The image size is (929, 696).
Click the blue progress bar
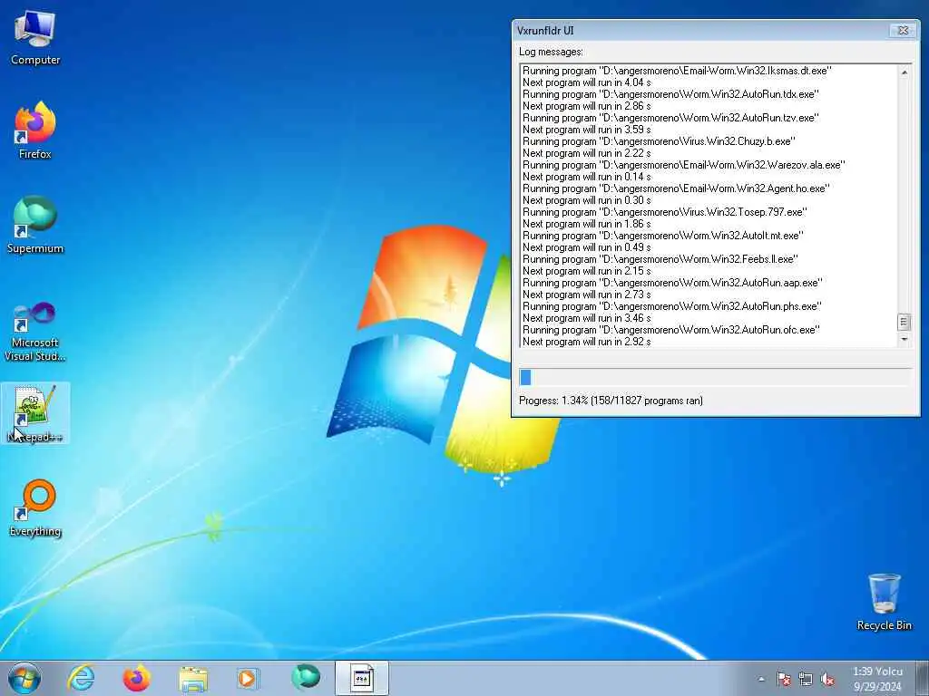point(716,377)
